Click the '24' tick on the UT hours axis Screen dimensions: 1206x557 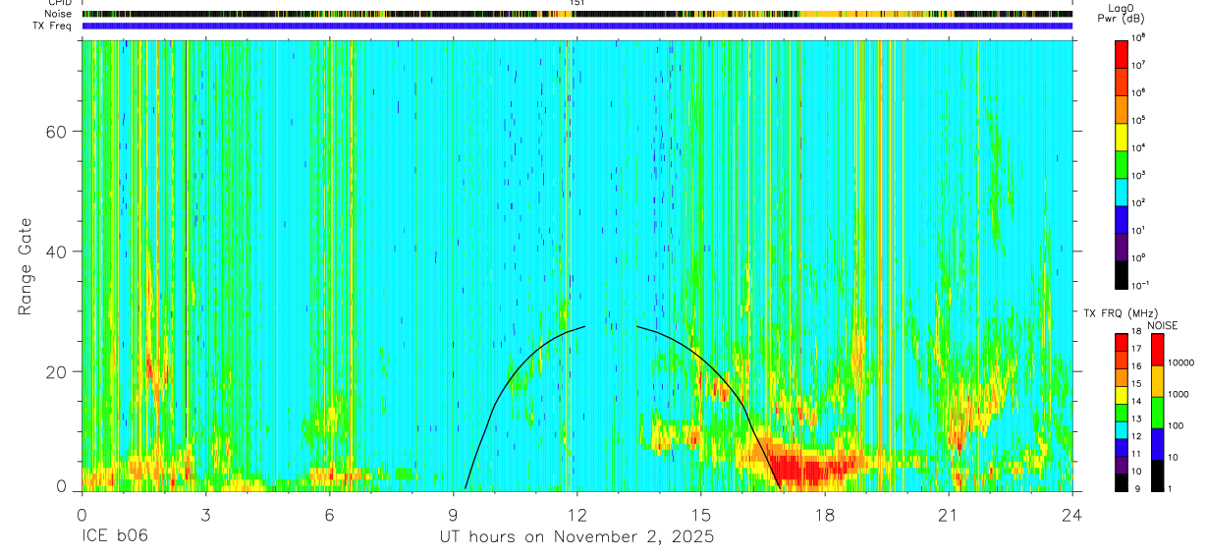1072,515
